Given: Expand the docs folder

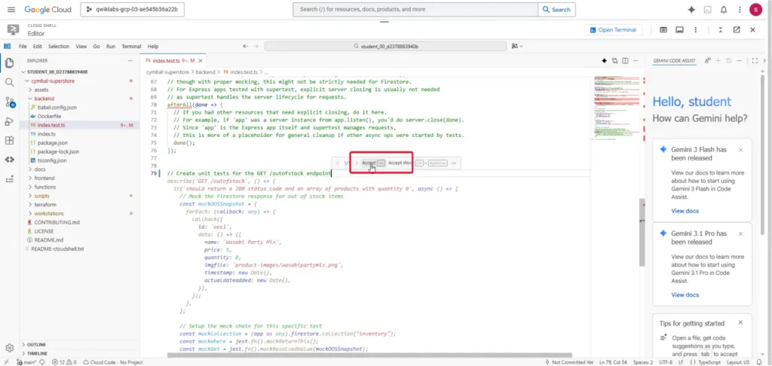Looking at the screenshot, I should click(39, 169).
